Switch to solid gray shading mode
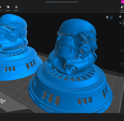Image resolution: width=124 pixels, height=121 pixels. 107,17
